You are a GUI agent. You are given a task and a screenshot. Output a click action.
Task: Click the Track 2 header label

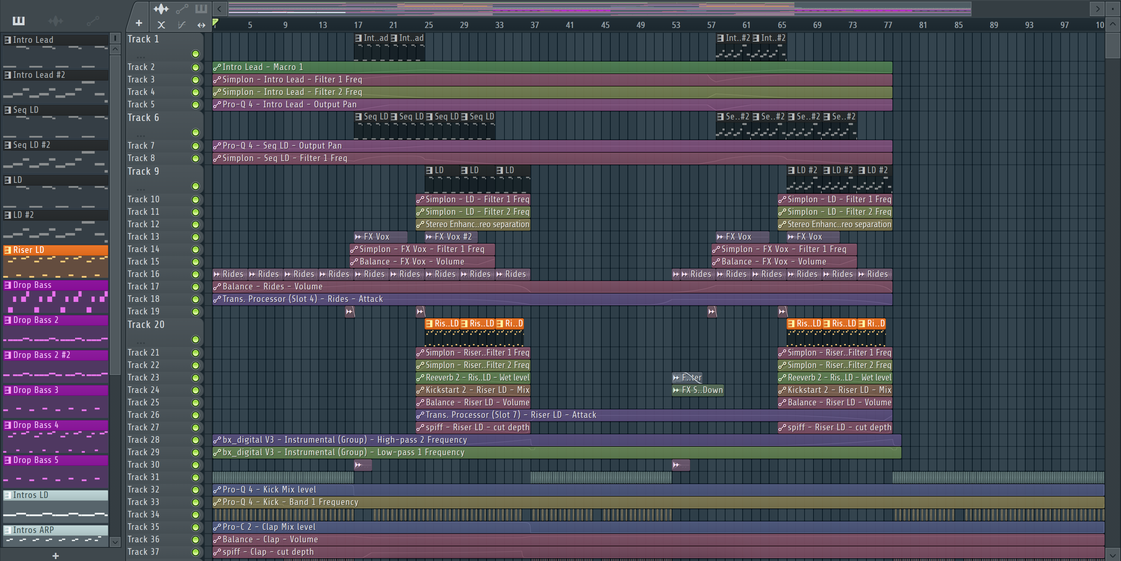coord(141,67)
